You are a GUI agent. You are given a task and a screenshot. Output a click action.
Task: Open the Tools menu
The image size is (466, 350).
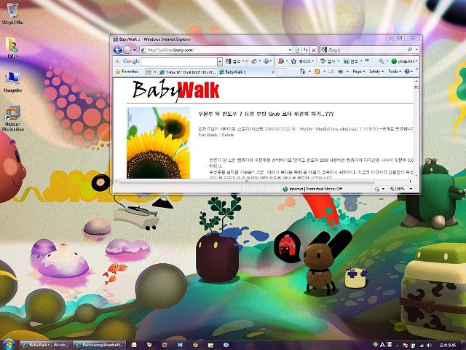tap(395, 71)
